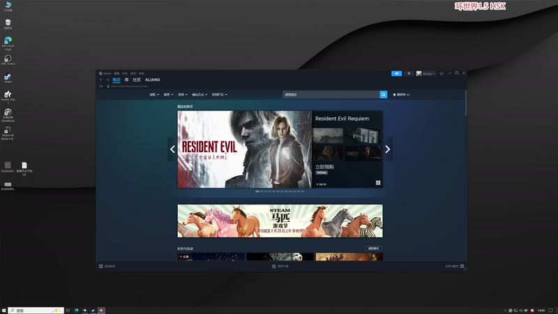
Task: Show next featured game with right arrow
Action: click(388, 149)
